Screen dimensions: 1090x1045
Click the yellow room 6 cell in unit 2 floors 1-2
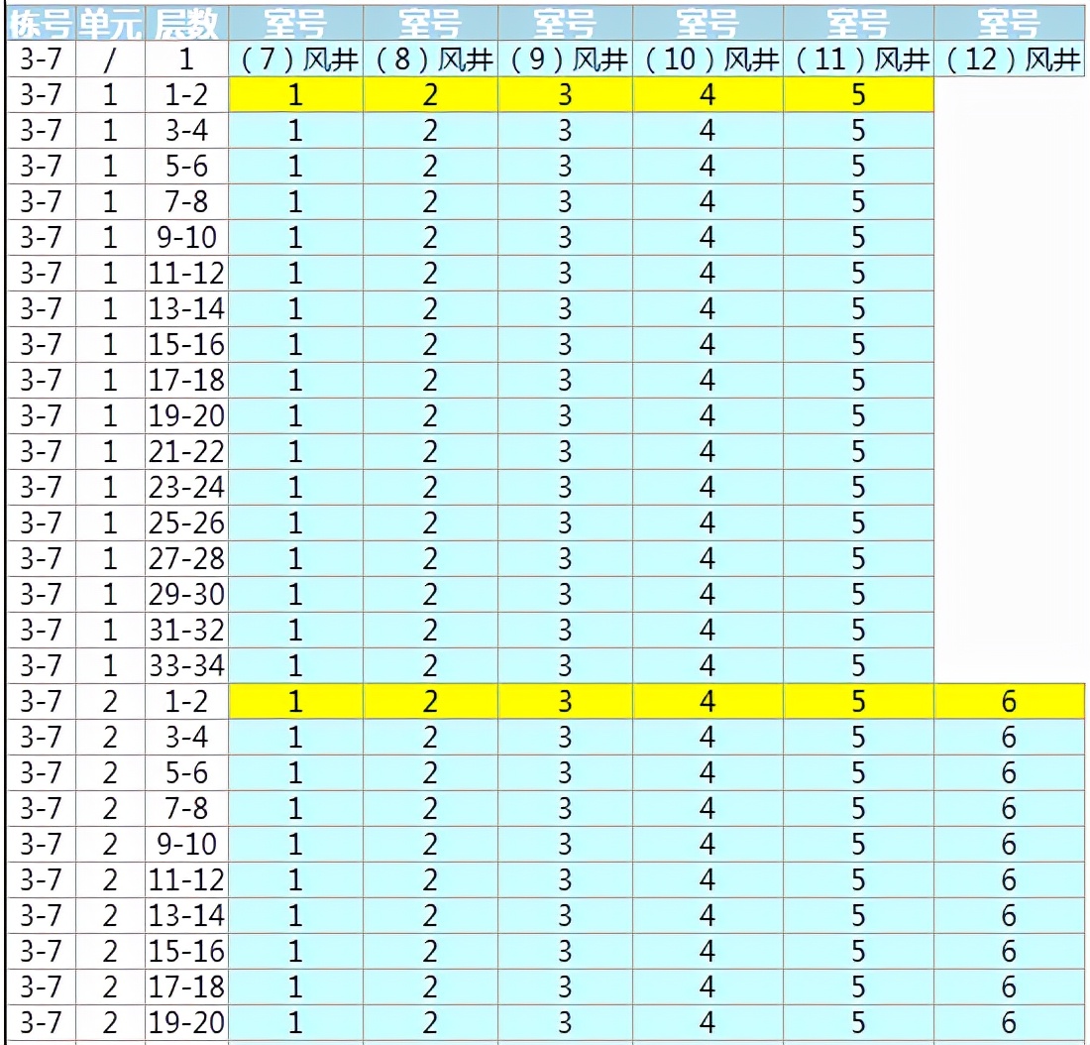pos(1009,701)
